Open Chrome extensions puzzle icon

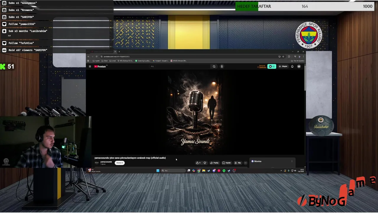[289, 57]
